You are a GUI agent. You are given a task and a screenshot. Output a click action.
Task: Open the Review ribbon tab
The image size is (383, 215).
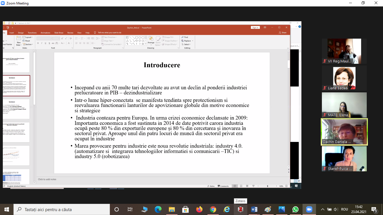(70, 33)
